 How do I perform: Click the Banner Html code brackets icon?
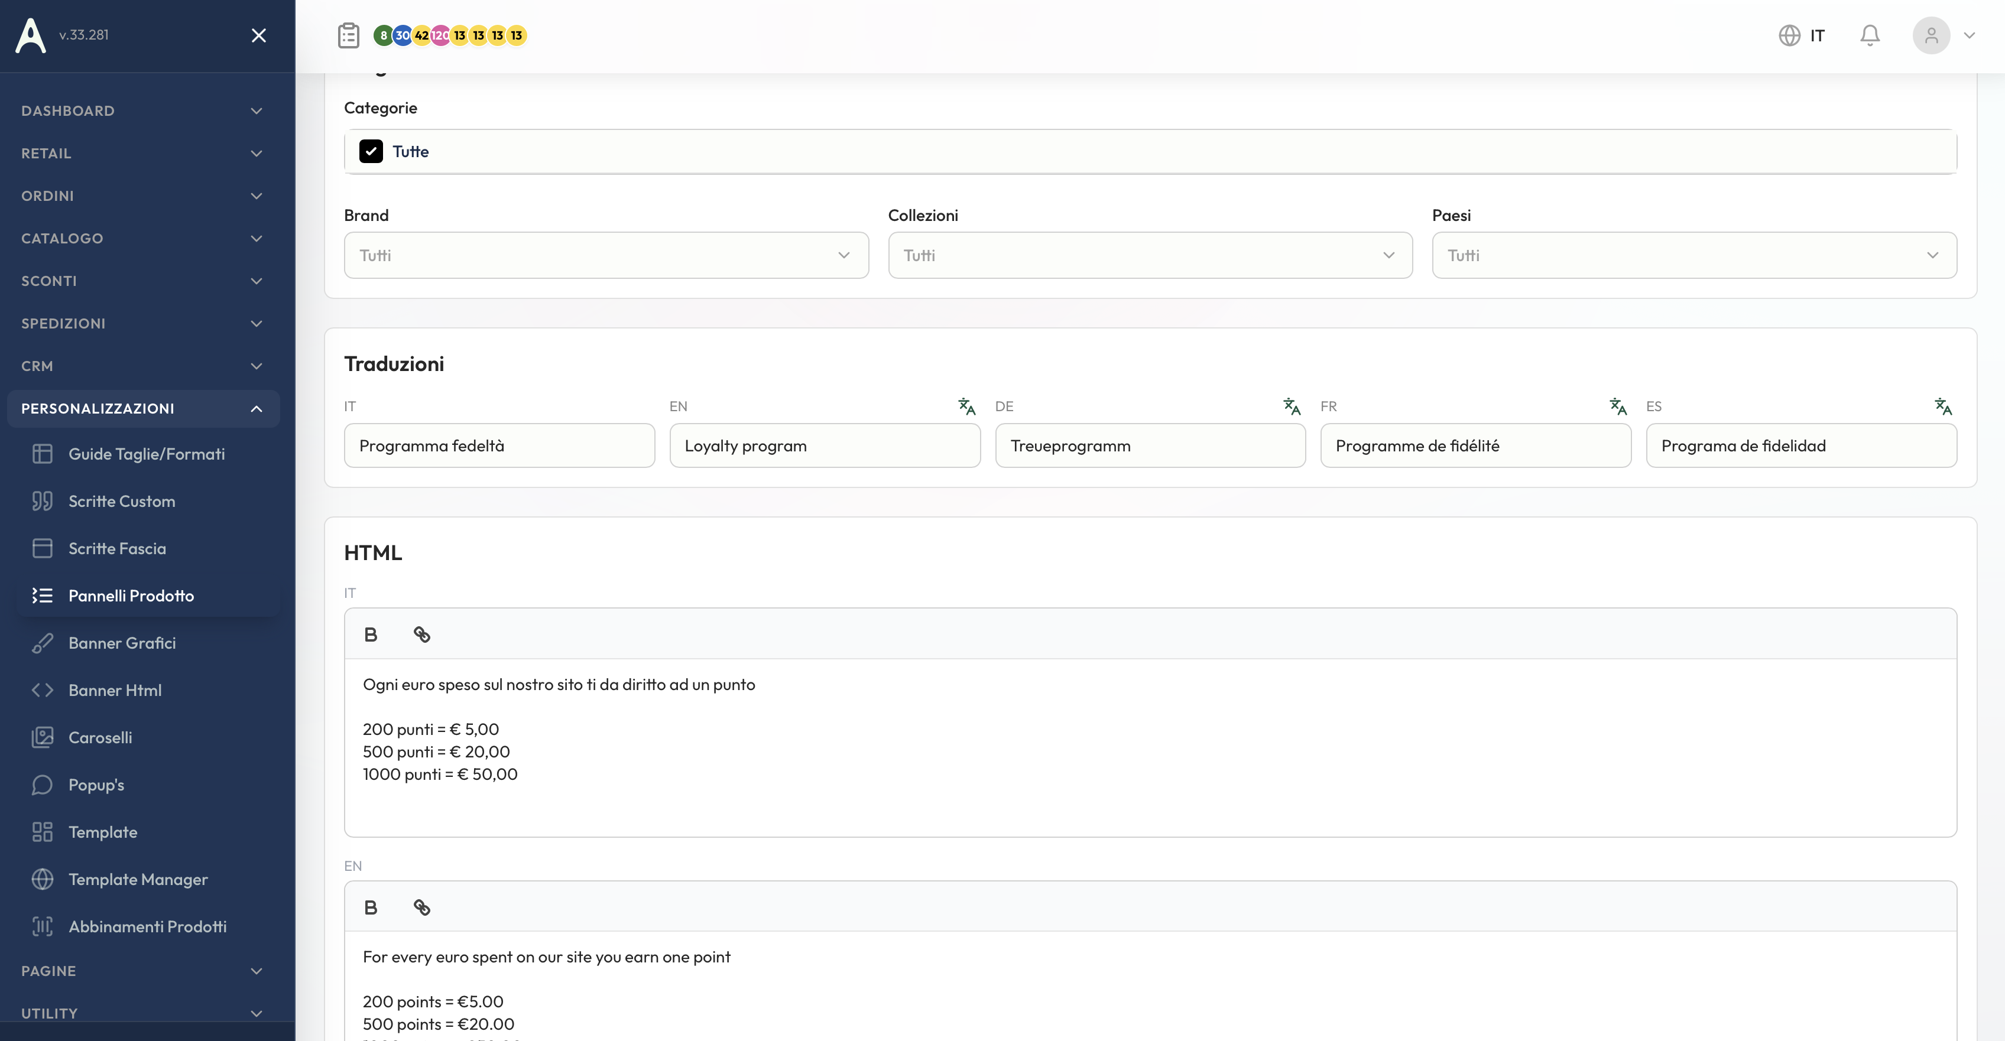point(43,691)
